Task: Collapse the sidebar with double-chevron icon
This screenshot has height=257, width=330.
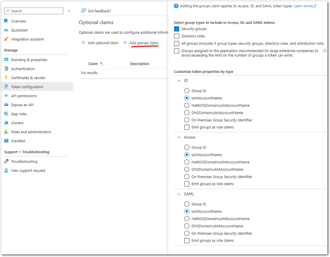Action: click(69, 11)
